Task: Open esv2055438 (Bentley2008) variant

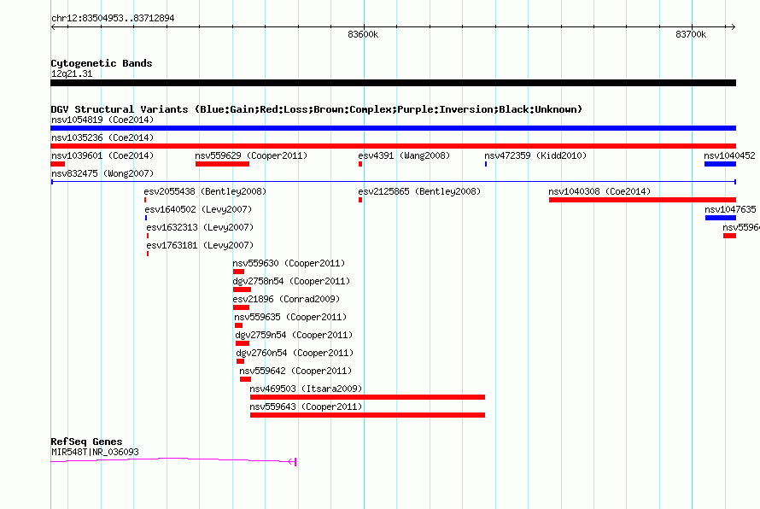Action: [205, 191]
